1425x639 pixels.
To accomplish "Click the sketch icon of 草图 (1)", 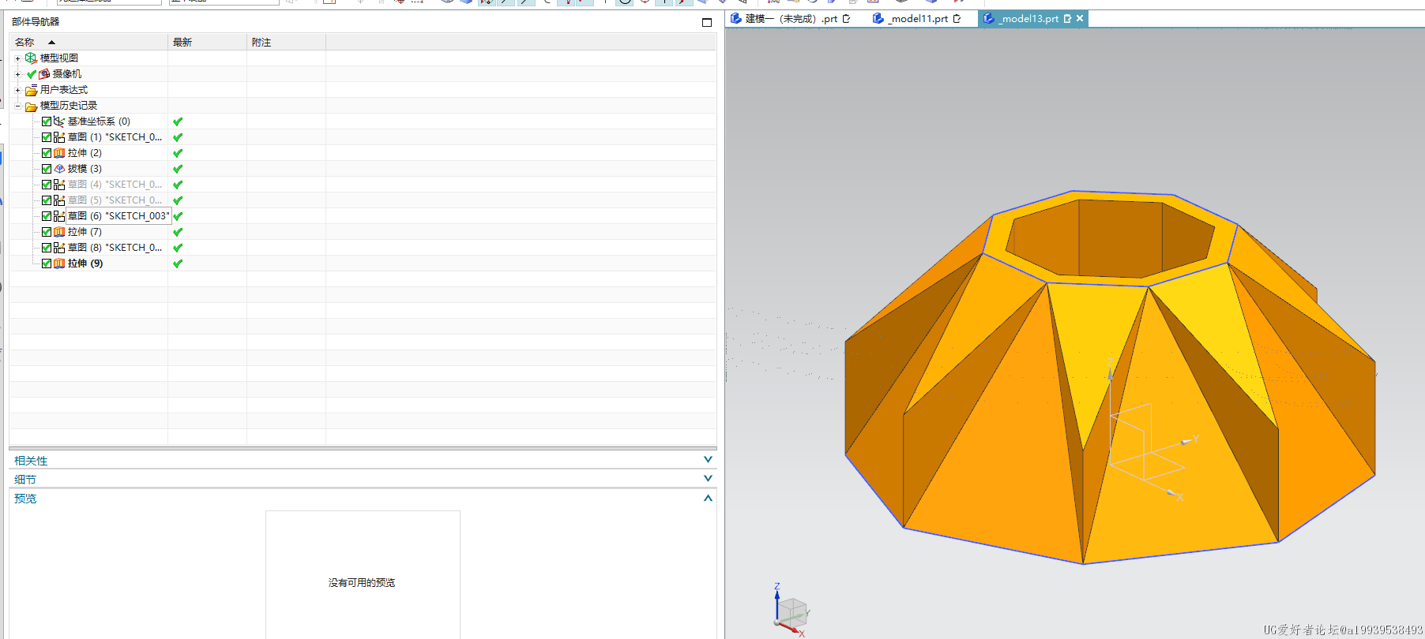I will click(59, 137).
